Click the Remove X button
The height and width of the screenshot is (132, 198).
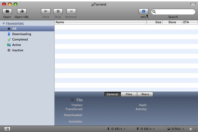[x=71, y=12]
